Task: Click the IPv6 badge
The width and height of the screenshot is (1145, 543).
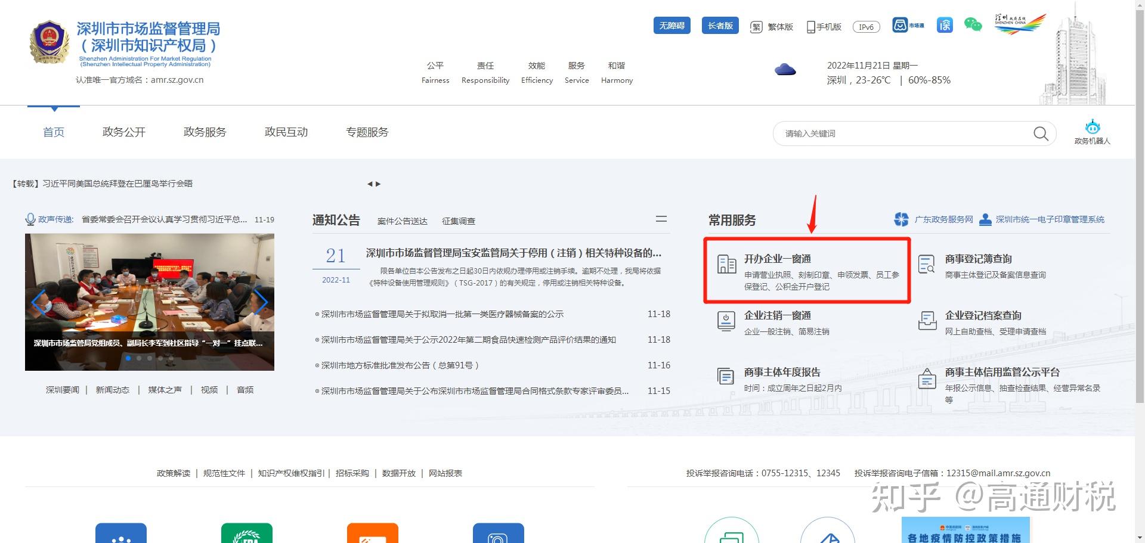Action: point(867,27)
